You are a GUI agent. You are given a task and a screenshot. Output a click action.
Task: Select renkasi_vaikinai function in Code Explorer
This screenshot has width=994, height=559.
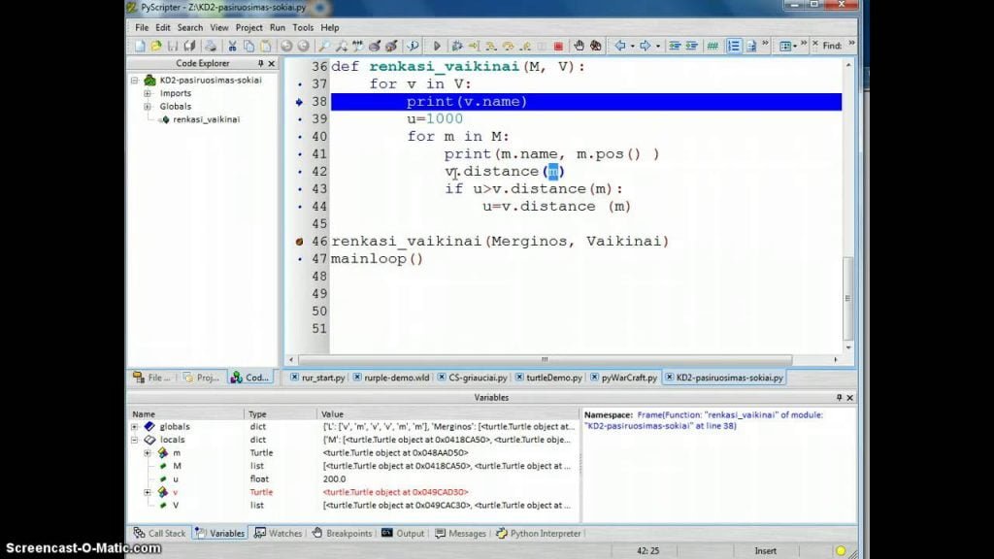pos(206,119)
